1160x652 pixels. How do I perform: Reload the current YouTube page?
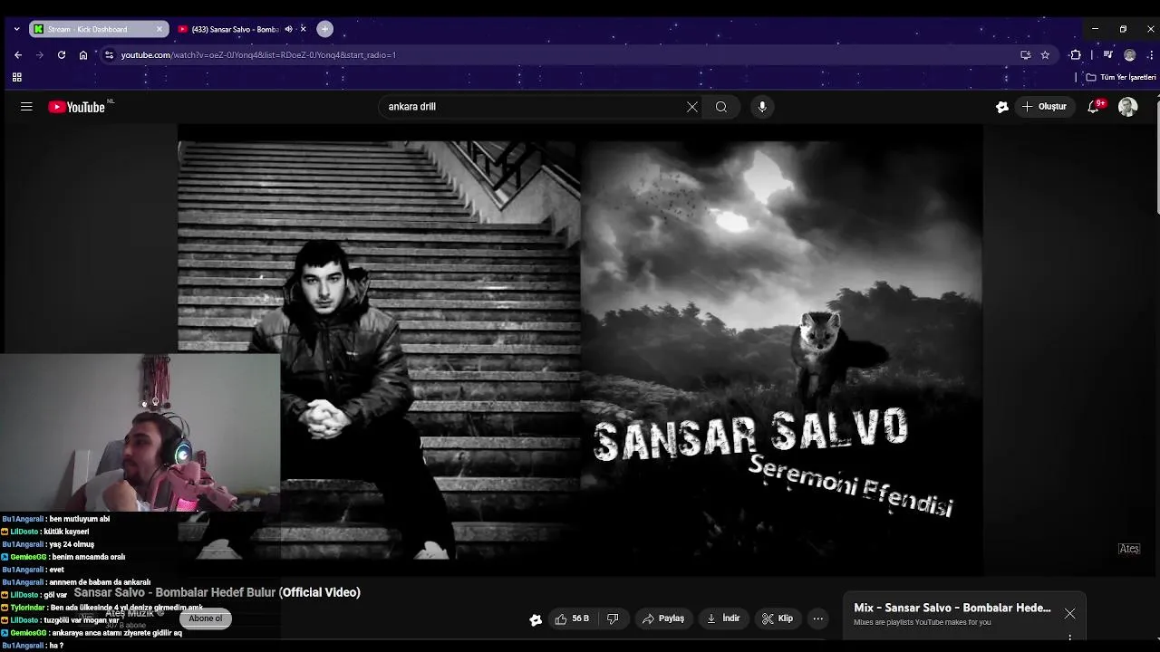click(62, 55)
